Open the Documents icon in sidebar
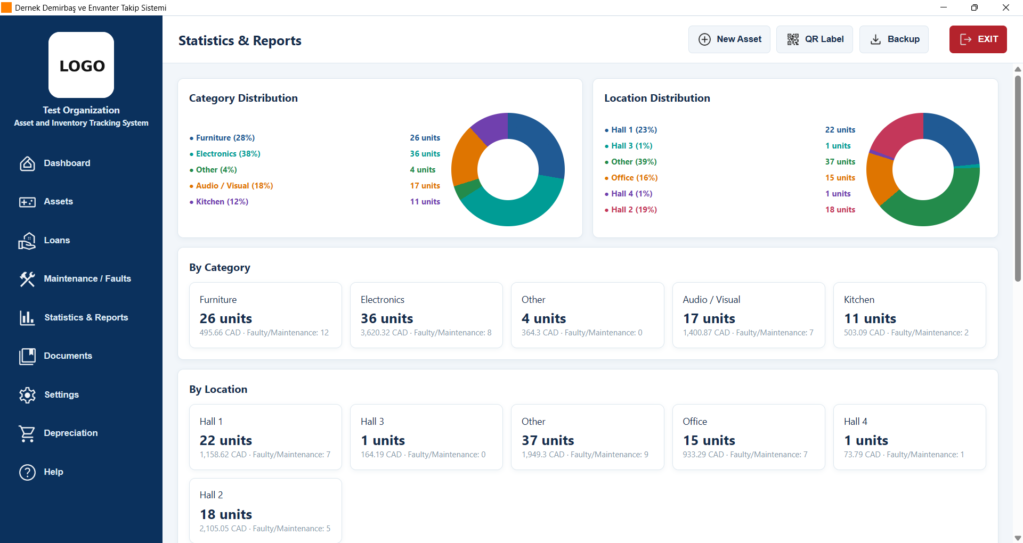1023x543 pixels. [27, 356]
